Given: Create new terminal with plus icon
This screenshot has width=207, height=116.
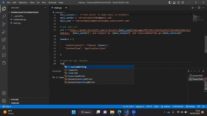Looking at the screenshot, I should (188, 71).
